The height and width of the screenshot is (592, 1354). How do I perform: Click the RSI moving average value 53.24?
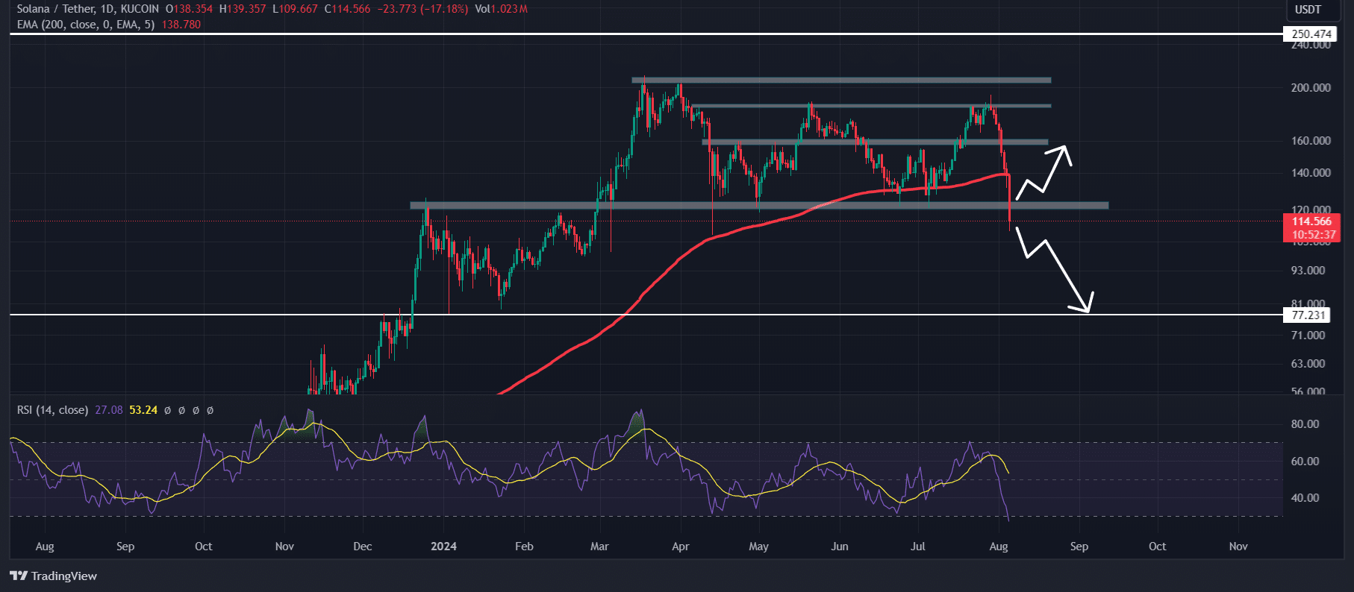coord(143,410)
